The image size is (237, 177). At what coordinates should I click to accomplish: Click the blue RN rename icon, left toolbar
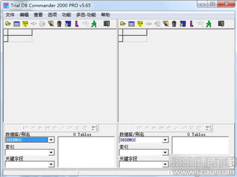(x=68, y=24)
